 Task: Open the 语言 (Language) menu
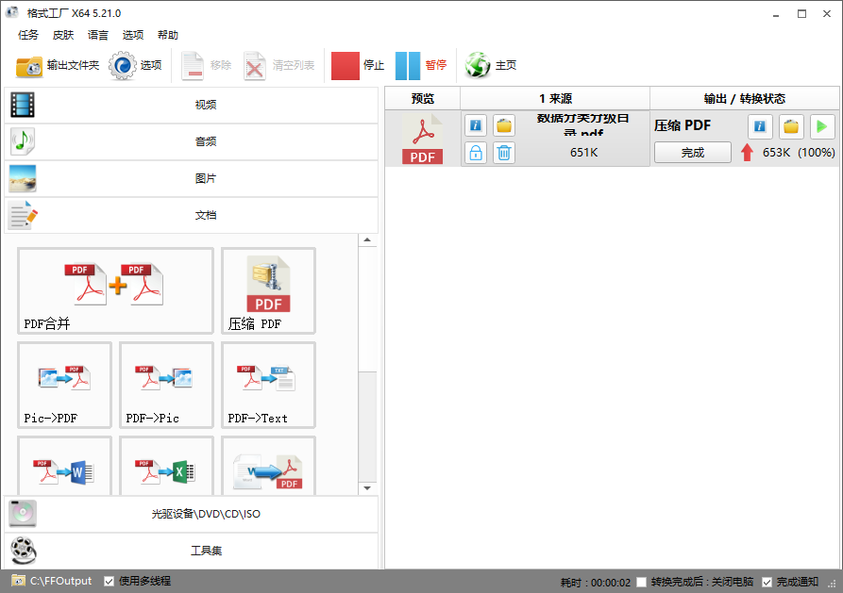click(x=98, y=35)
